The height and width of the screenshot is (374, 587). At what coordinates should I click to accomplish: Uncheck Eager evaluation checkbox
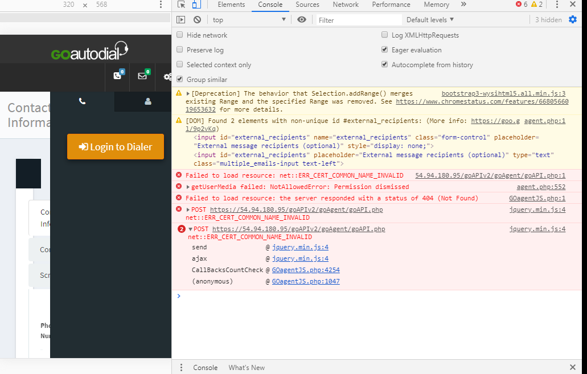[384, 50]
